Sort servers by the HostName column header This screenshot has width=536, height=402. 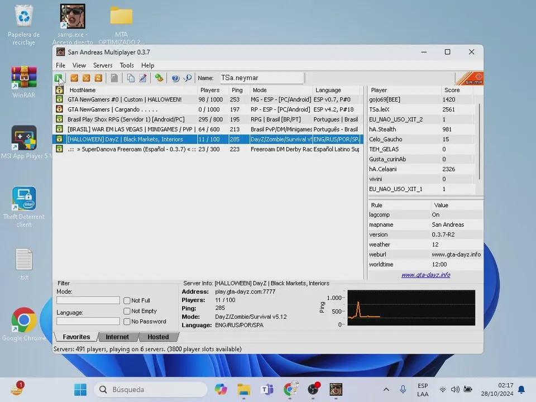tap(132, 90)
